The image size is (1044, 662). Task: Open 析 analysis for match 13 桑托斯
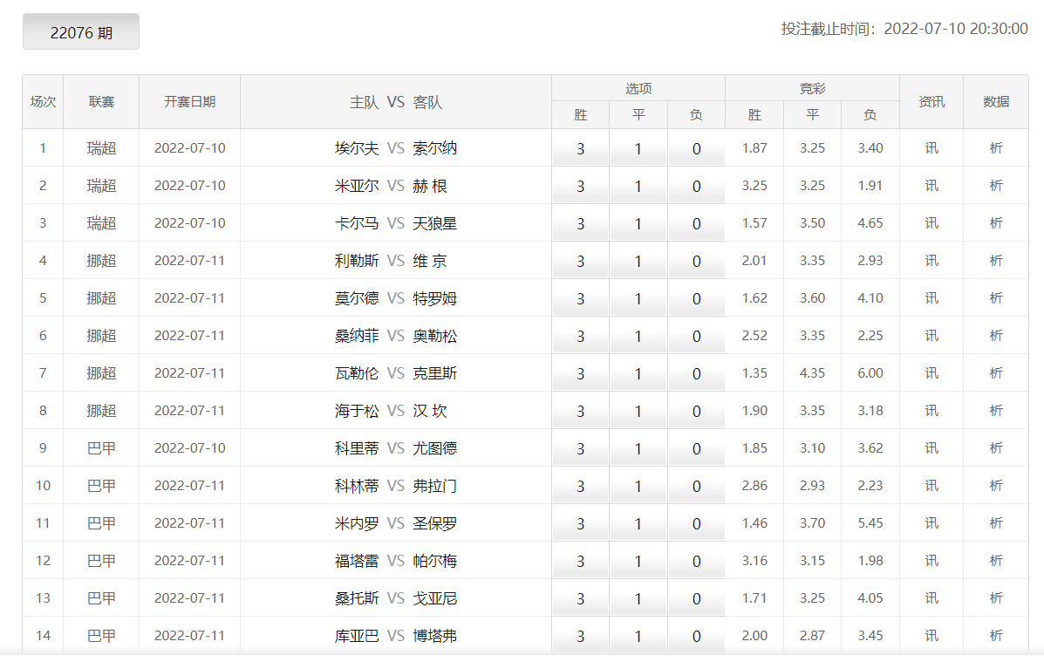point(996,598)
